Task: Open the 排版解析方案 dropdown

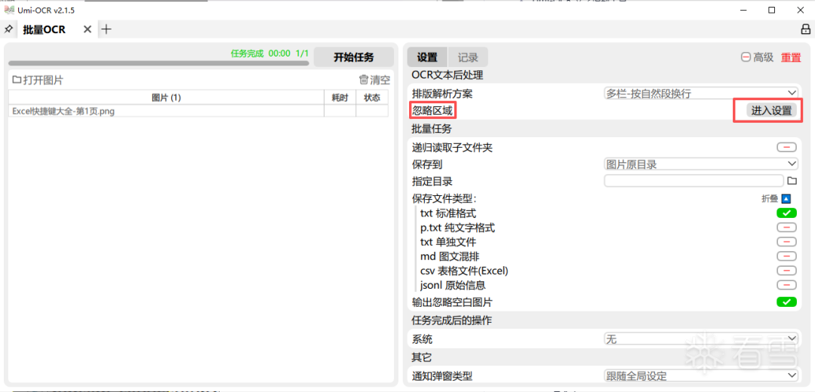Action: [701, 93]
